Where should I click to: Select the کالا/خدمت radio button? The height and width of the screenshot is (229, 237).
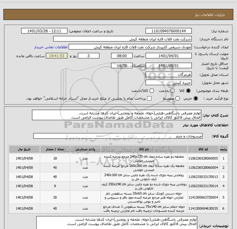coord(152,91)
